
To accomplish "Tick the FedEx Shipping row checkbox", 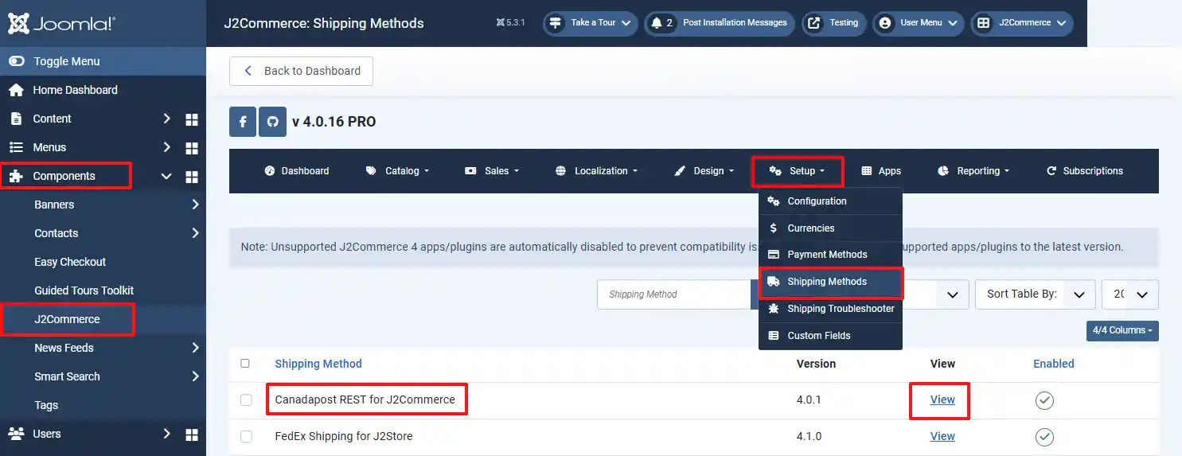I will click(246, 436).
